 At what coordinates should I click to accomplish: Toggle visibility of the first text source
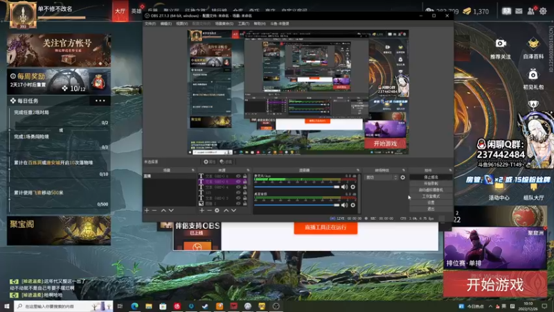click(238, 176)
